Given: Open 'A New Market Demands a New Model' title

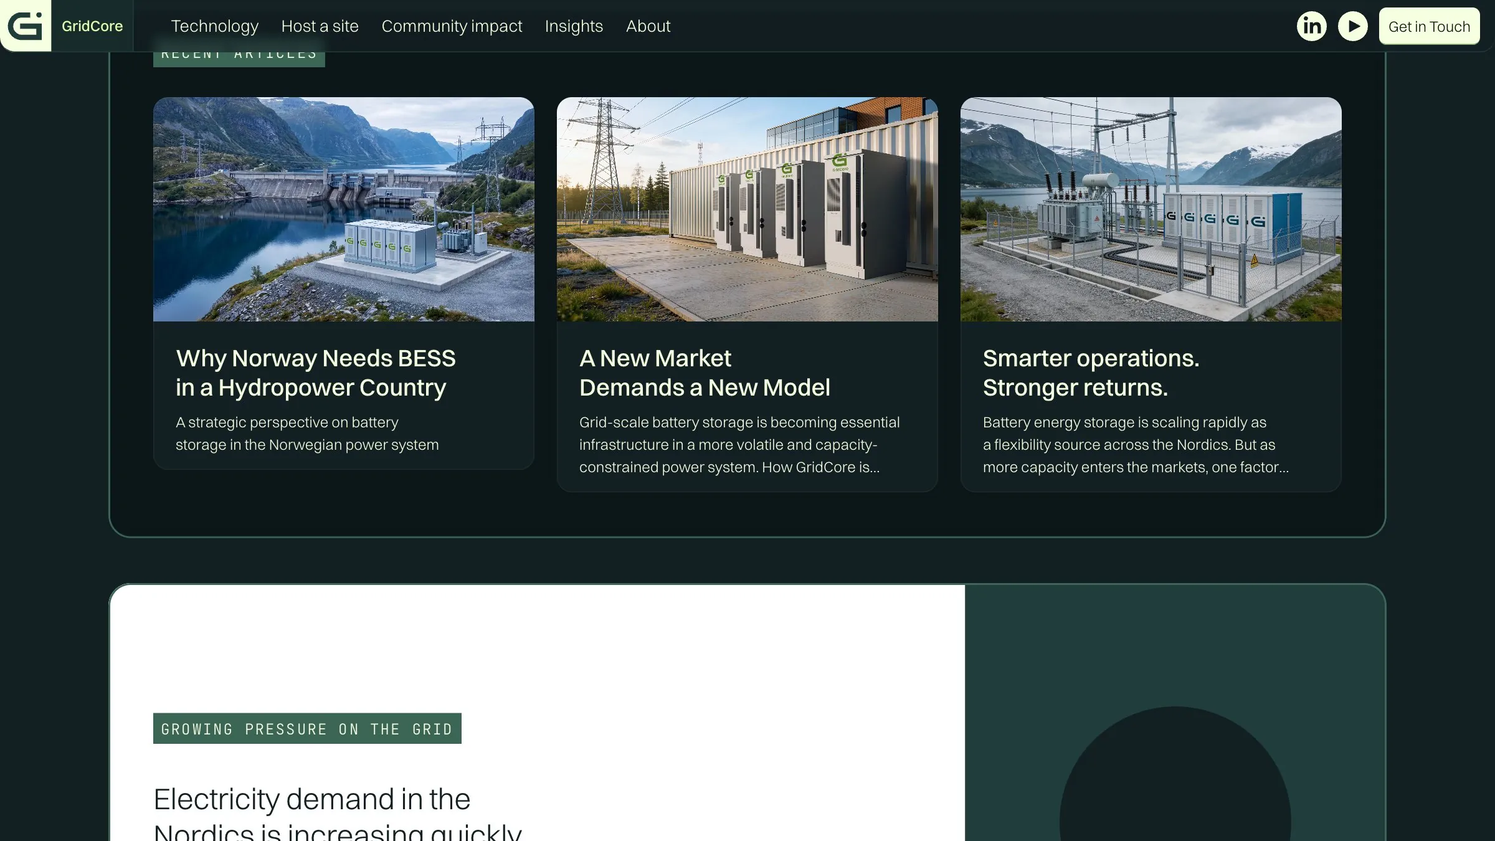Looking at the screenshot, I should 705,373.
